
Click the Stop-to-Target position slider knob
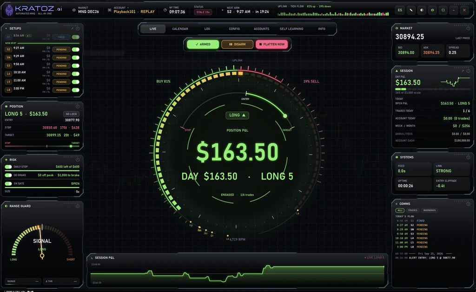pyautogui.click(x=71, y=146)
